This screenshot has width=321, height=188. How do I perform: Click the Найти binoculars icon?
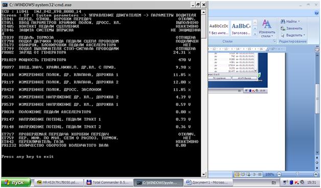click(x=283, y=21)
